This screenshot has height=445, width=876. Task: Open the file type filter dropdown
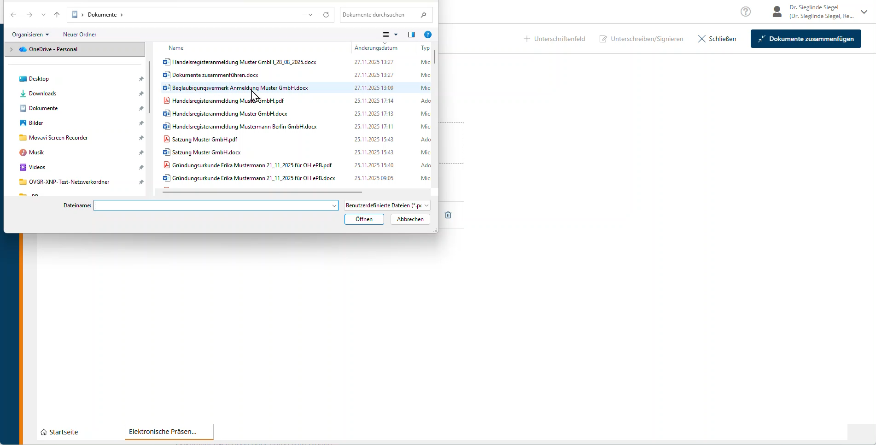point(387,205)
